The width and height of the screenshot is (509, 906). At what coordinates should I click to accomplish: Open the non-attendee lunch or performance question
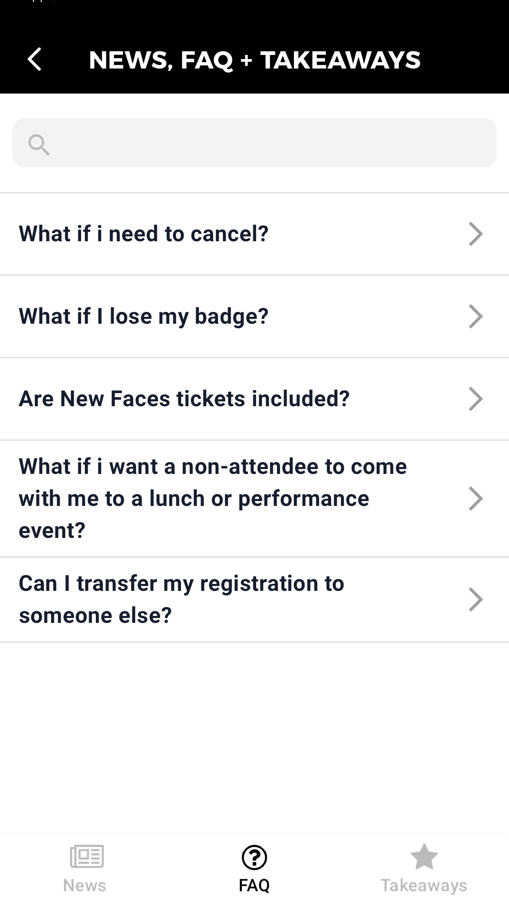click(x=213, y=498)
